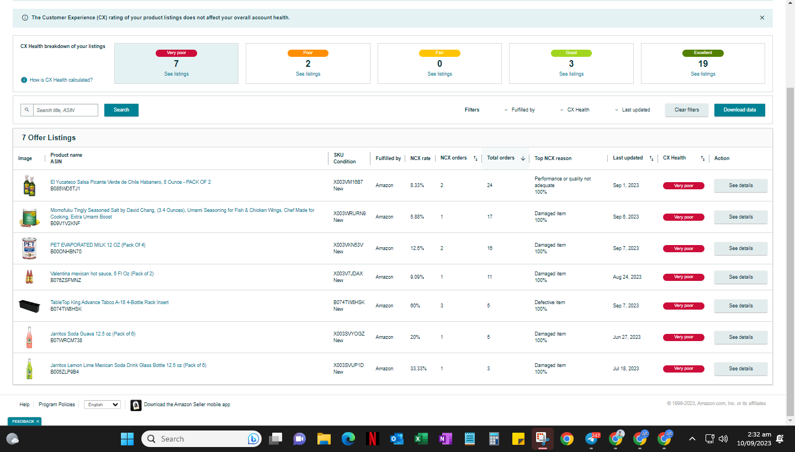See details for Valentina hot sauce
Viewport: 795px width, 452px height.
pyautogui.click(x=741, y=277)
